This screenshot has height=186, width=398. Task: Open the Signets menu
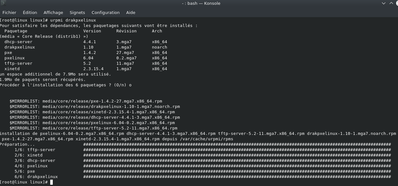(77, 12)
